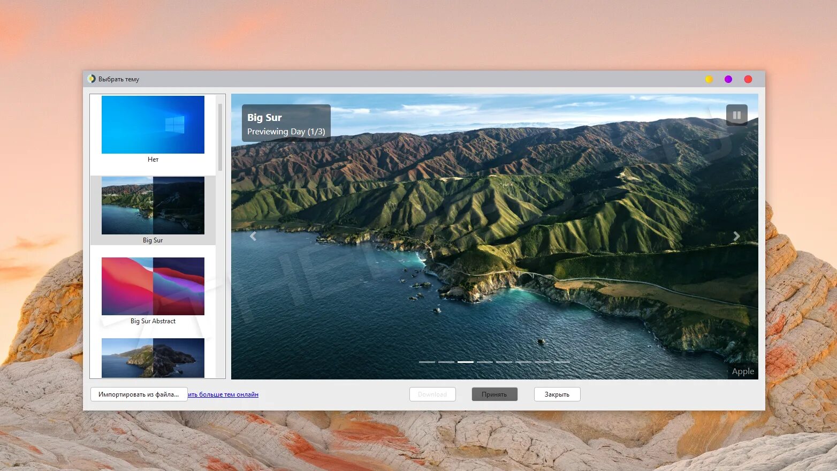The height and width of the screenshot is (471, 837).
Task: Select the Big Sur theme thumbnail
Action: coord(153,206)
